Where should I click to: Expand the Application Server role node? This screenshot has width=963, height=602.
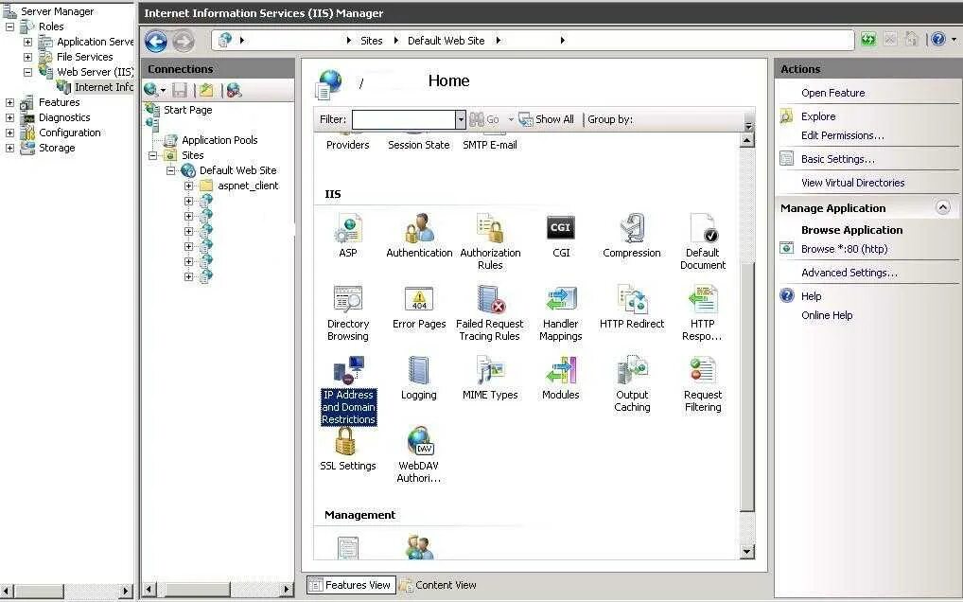point(27,42)
